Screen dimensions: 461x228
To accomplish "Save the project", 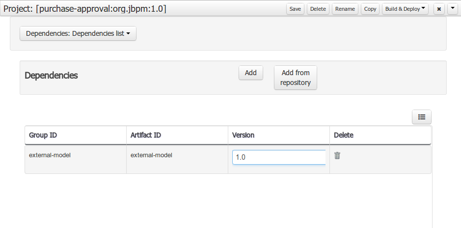I will [x=295, y=9].
